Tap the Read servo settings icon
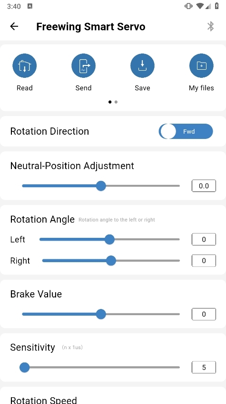The width and height of the screenshot is (226, 404). (x=24, y=66)
